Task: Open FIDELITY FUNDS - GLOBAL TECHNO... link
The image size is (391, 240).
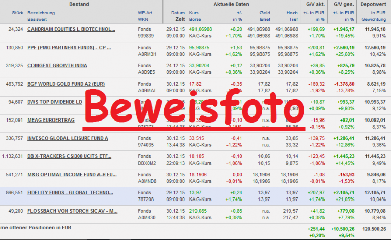Action: click(70, 193)
